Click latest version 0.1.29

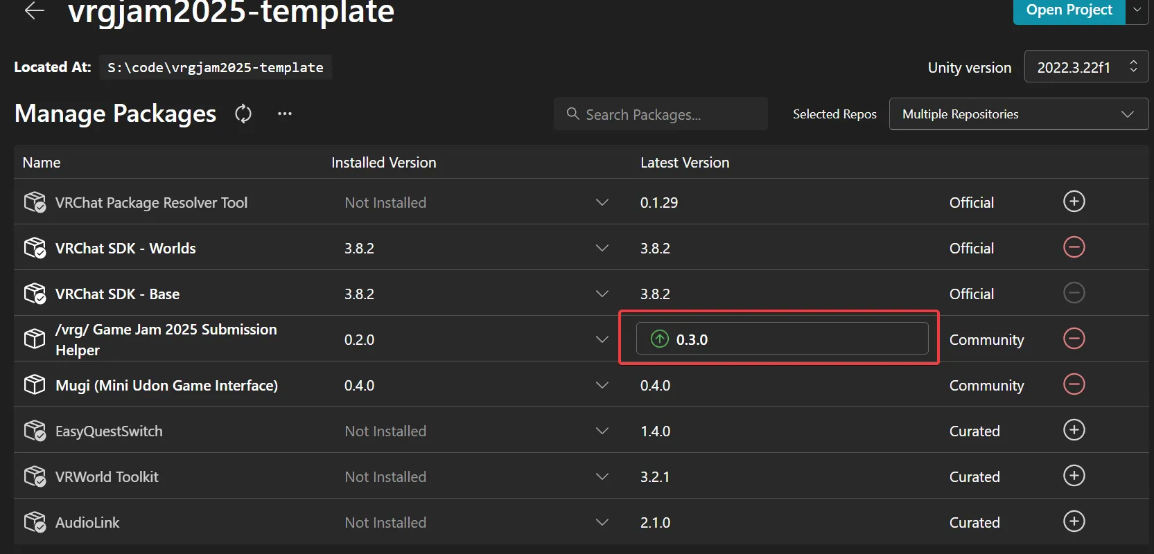point(659,202)
